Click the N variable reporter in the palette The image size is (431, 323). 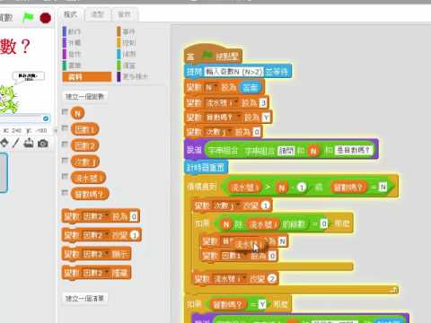click(x=77, y=113)
